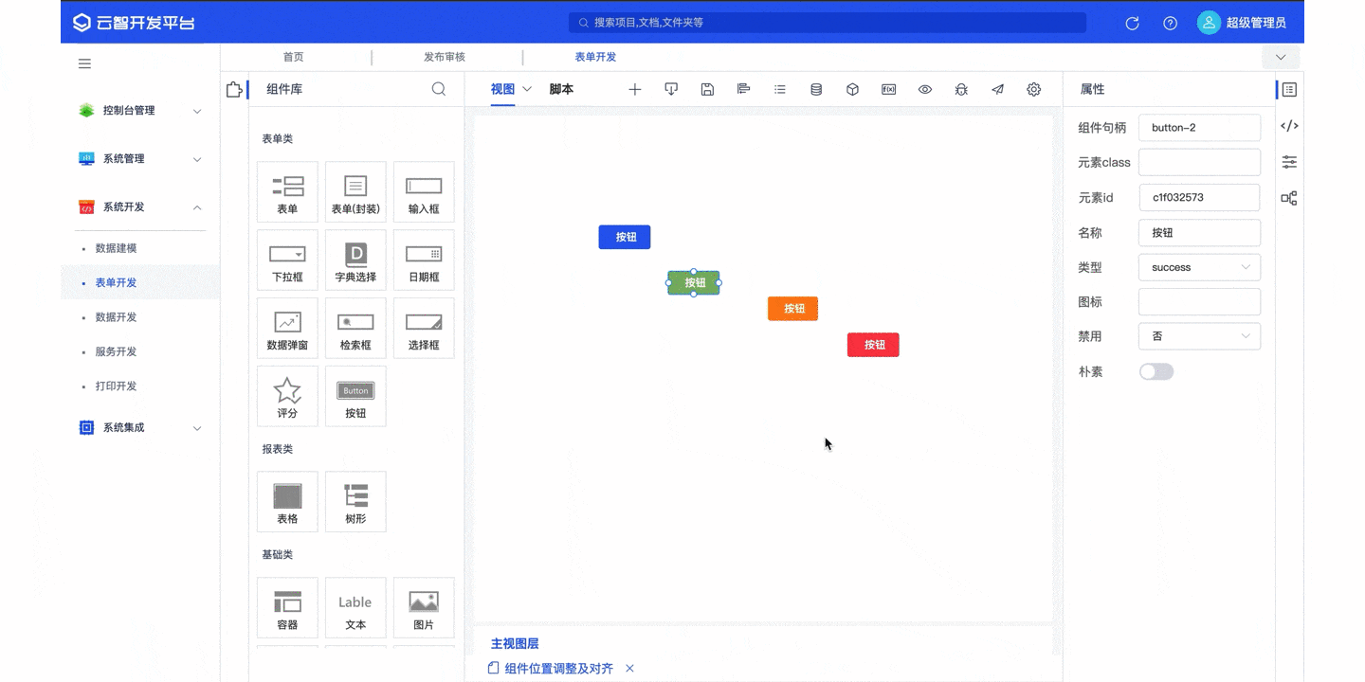Click the list outline toolbar icon
Image resolution: width=1365 pixels, height=682 pixels.
[779, 89]
